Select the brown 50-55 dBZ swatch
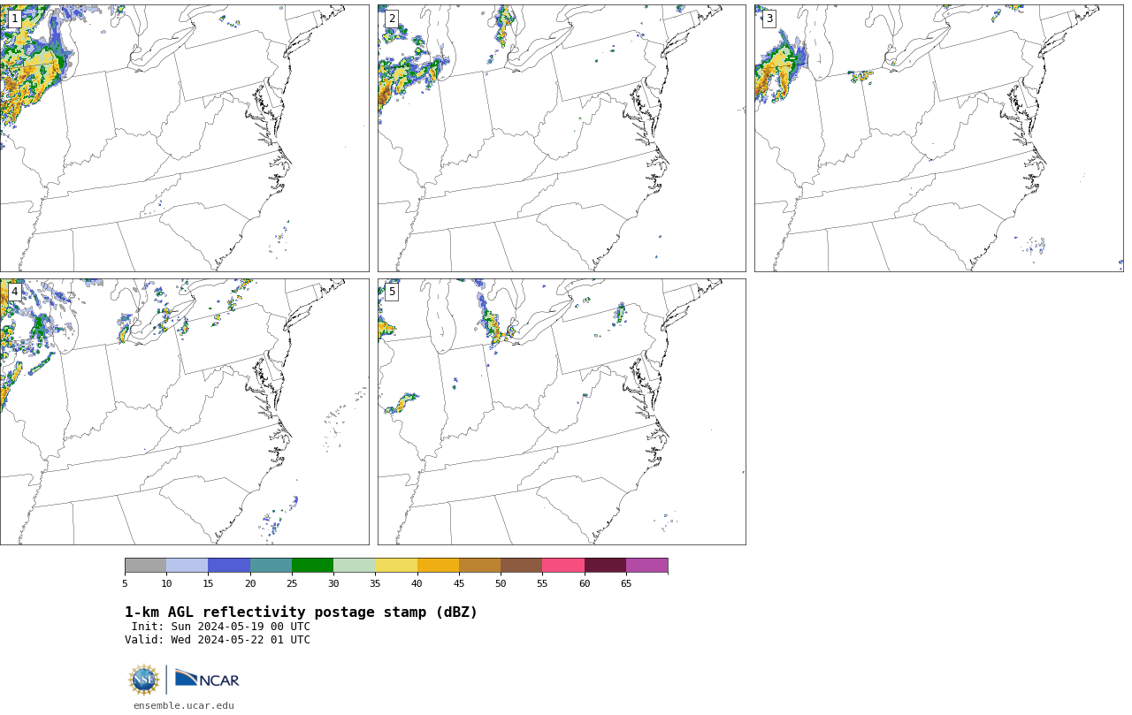 click(522, 566)
